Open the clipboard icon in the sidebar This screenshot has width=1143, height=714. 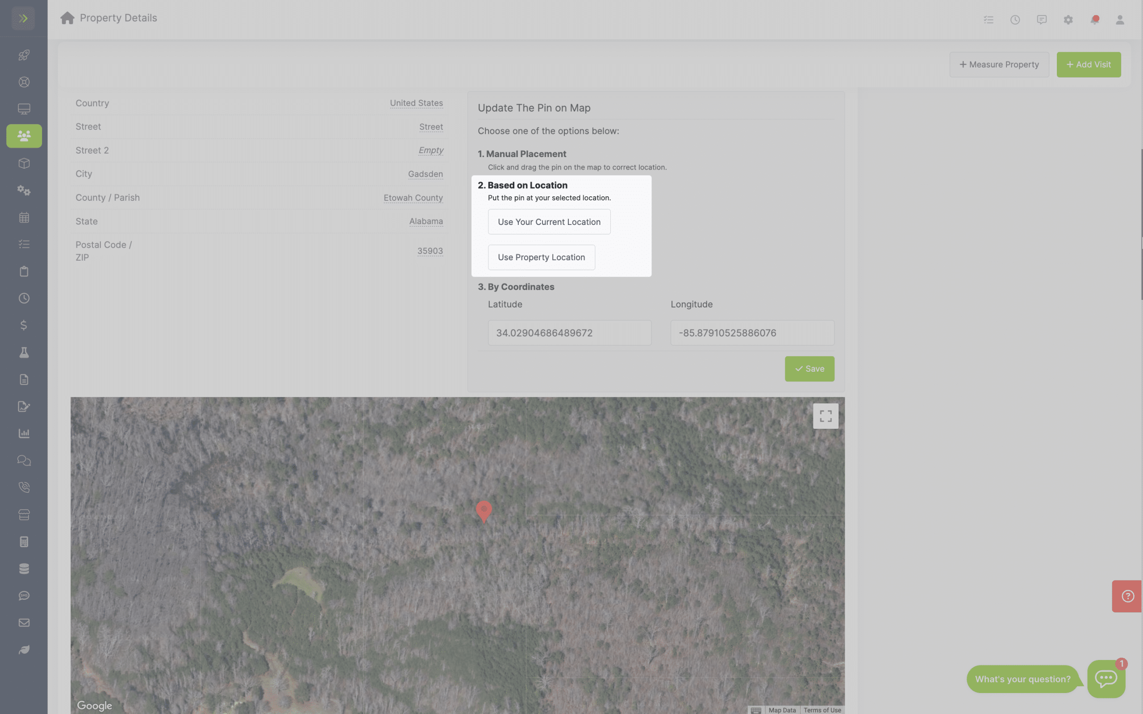(x=24, y=271)
